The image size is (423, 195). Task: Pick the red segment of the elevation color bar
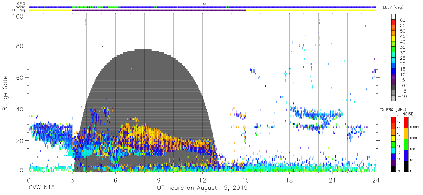click(393, 23)
